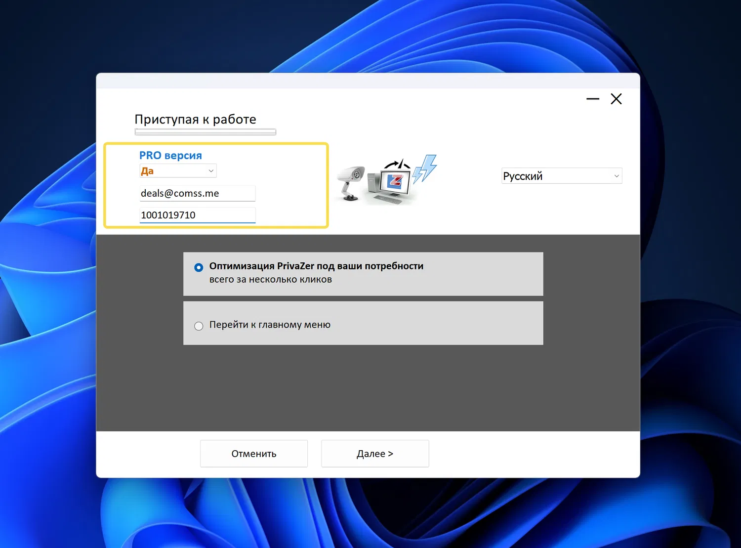Open the PRO version Да dropdown
741x548 pixels.
(178, 171)
